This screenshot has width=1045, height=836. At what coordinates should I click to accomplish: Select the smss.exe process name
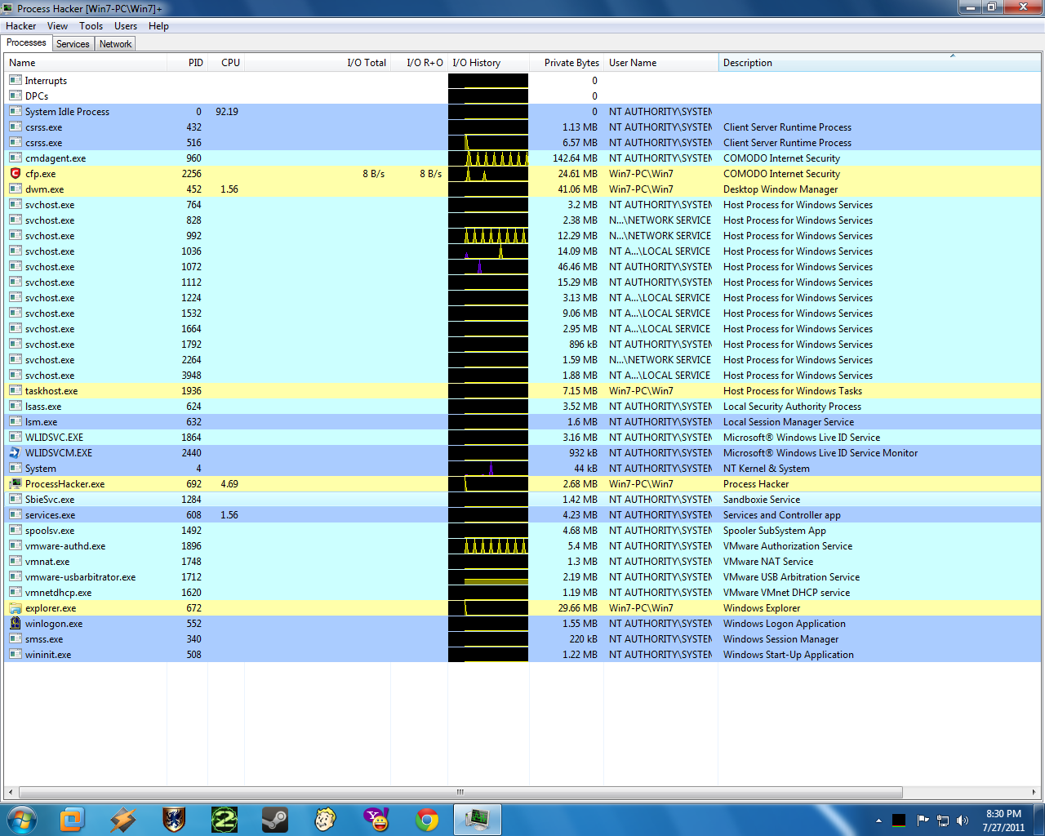coord(44,639)
